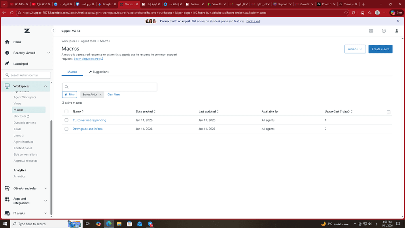Click the Zendesk logo icon

tap(27, 31)
